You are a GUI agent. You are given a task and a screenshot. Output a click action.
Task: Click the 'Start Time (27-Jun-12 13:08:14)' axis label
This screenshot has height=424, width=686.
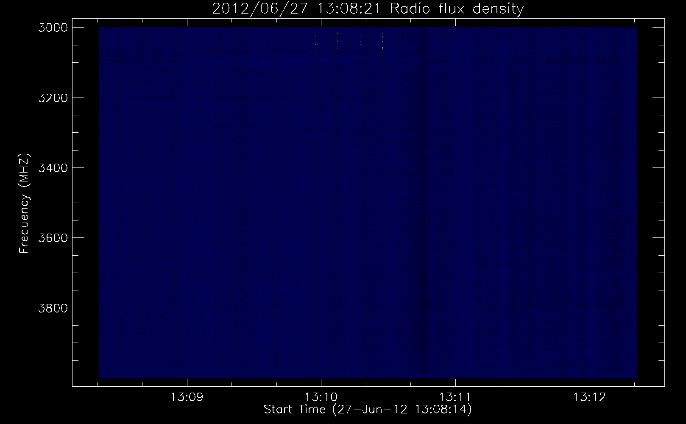pyautogui.click(x=368, y=410)
